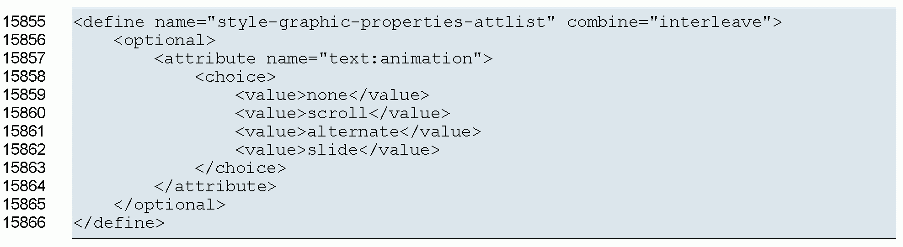Viewport: 903px width, 247px height.
Task: Click the closing </optional> tag
Action: click(x=170, y=205)
